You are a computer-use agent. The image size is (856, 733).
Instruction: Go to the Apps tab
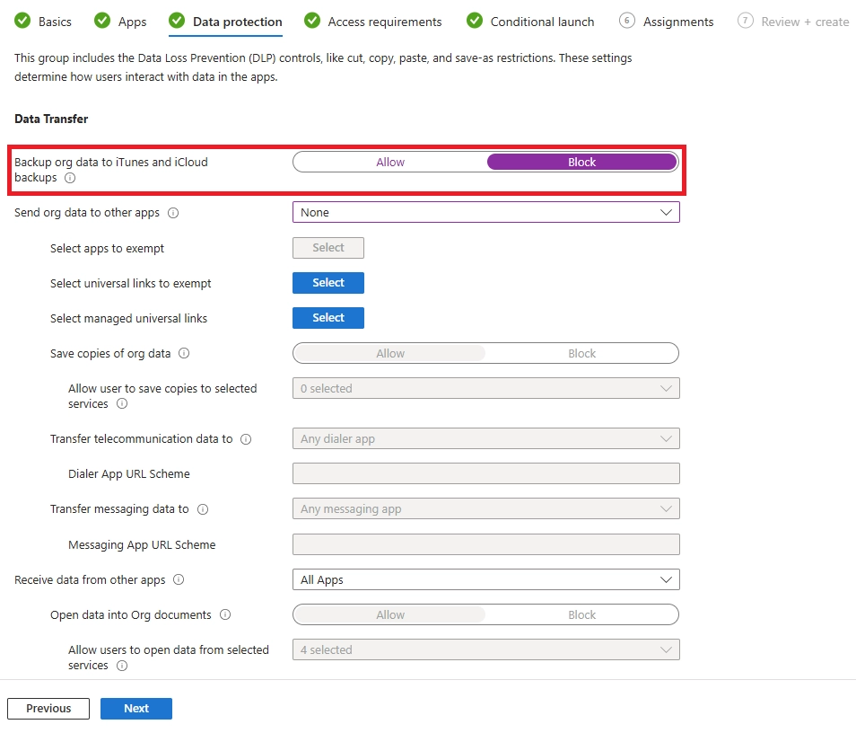[132, 22]
